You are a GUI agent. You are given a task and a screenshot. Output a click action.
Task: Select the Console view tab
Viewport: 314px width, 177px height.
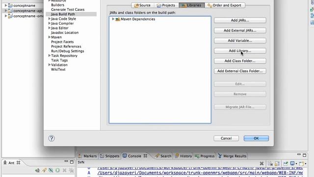[132, 156]
